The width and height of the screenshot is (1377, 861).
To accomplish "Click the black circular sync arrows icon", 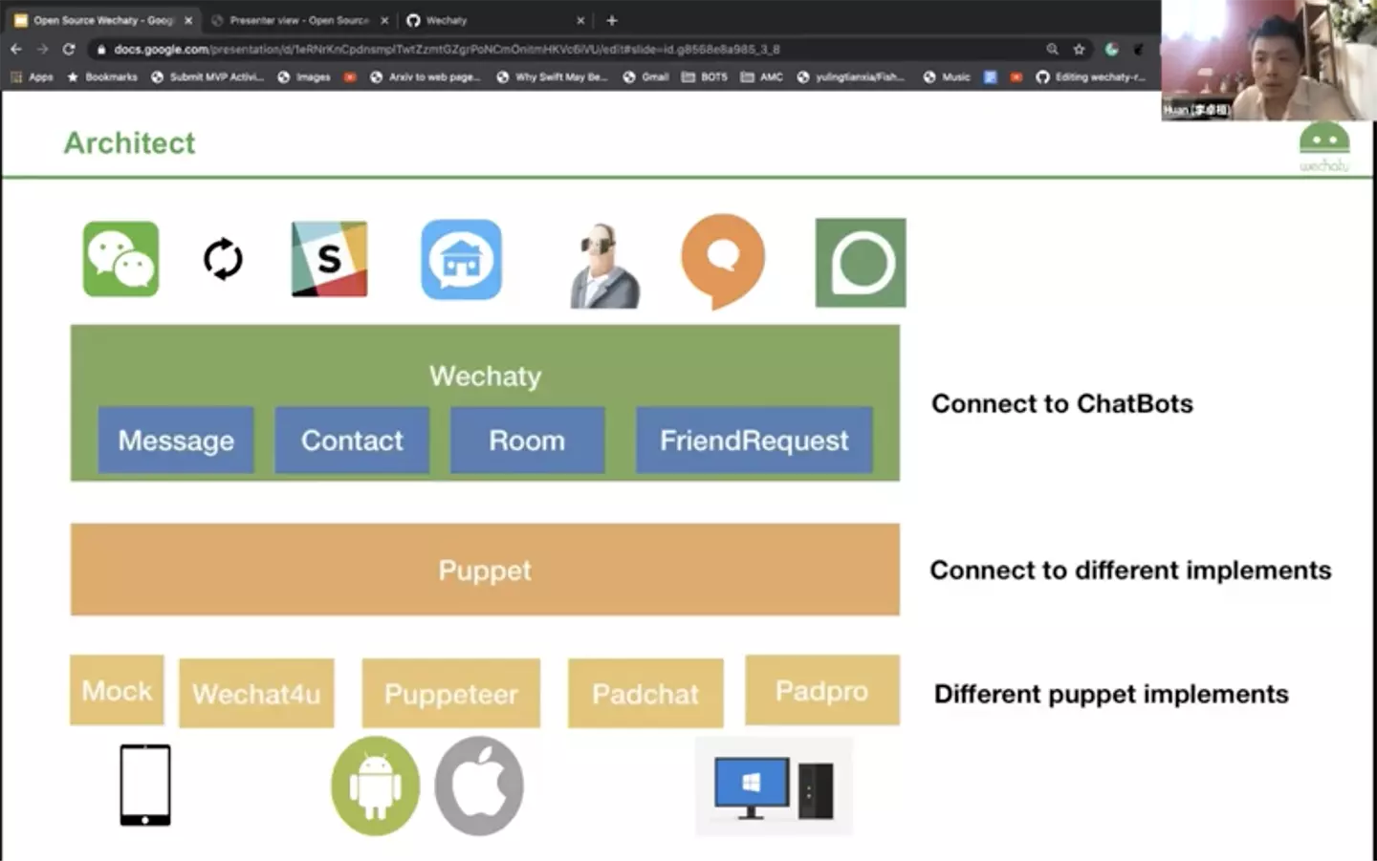I will coord(223,259).
